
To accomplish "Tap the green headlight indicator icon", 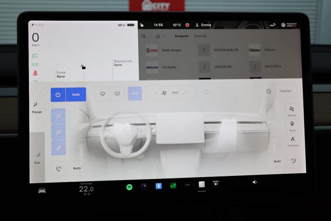I will [x=35, y=56].
